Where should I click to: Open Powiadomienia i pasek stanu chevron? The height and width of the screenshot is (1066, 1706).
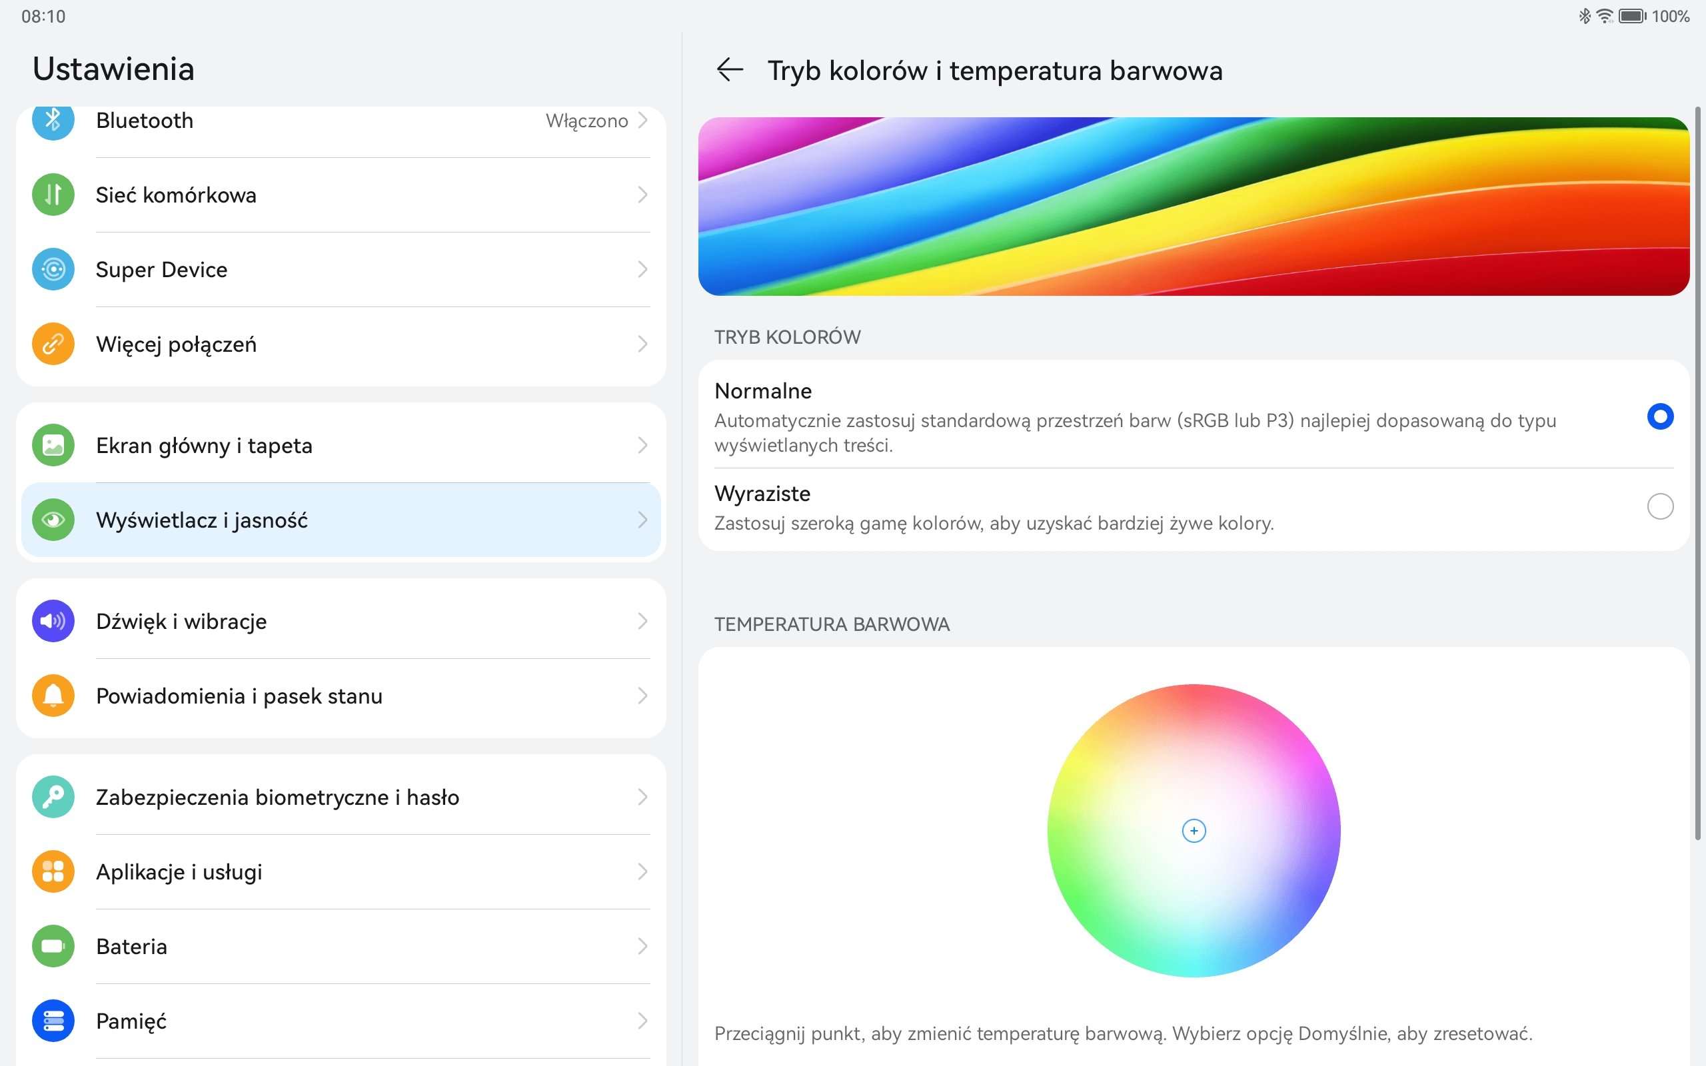pos(642,696)
